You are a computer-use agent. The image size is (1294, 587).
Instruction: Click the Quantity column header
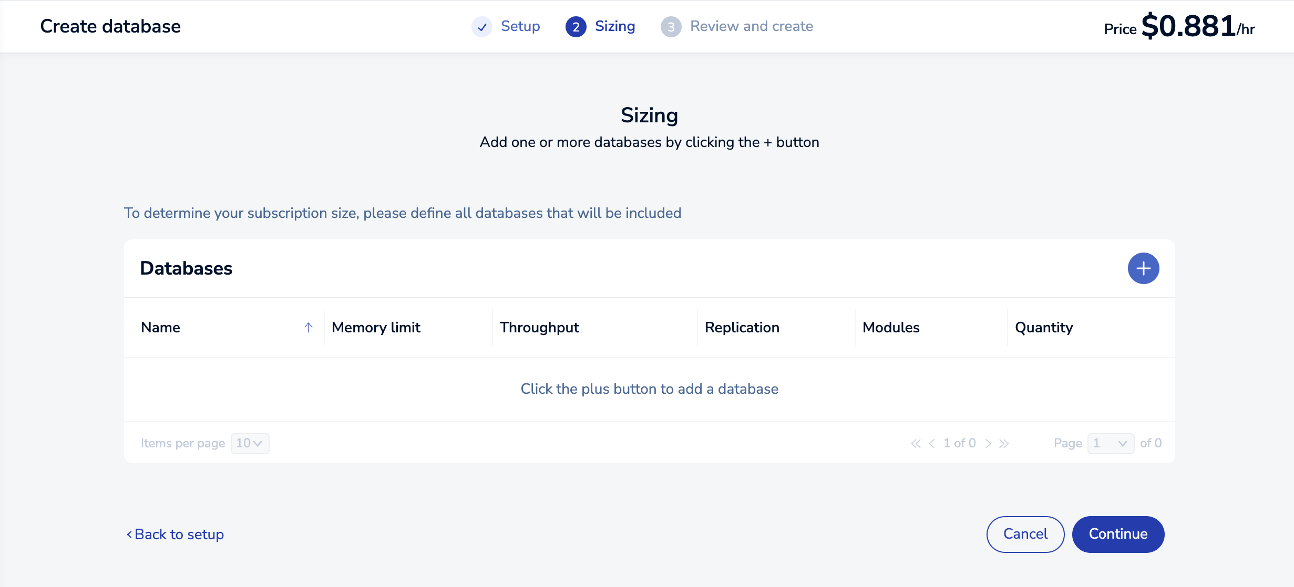click(1043, 328)
